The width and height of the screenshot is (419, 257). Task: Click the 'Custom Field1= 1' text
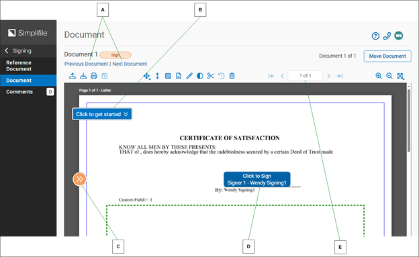(x=136, y=200)
